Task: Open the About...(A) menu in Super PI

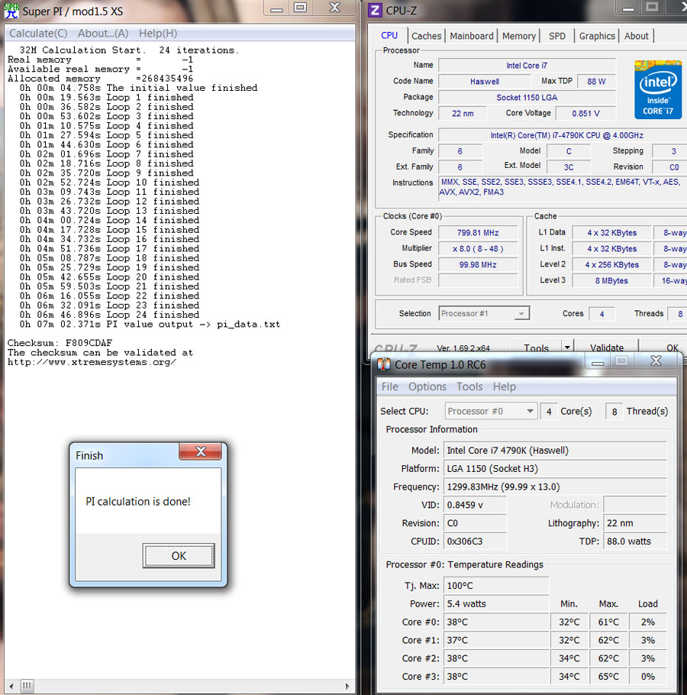Action: click(103, 34)
